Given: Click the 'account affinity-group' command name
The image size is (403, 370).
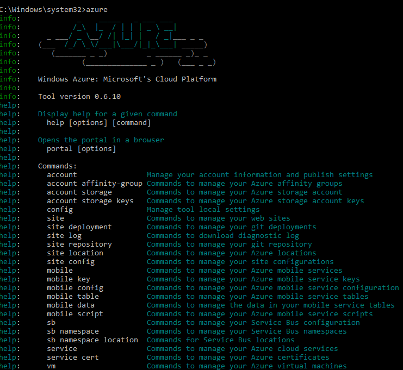Looking at the screenshot, I should (x=95, y=184).
